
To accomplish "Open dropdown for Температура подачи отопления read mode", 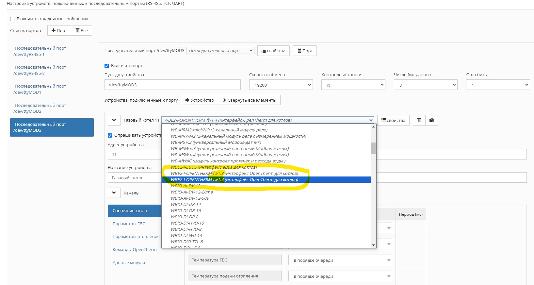I will pyautogui.click(x=340, y=276).
